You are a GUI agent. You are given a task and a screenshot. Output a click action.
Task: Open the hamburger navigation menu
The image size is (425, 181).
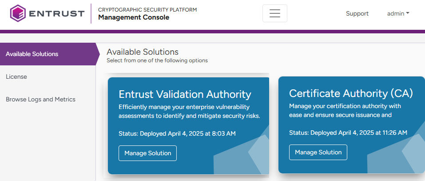[x=274, y=13]
